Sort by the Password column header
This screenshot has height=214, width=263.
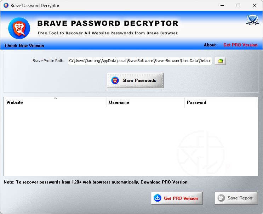(221, 102)
